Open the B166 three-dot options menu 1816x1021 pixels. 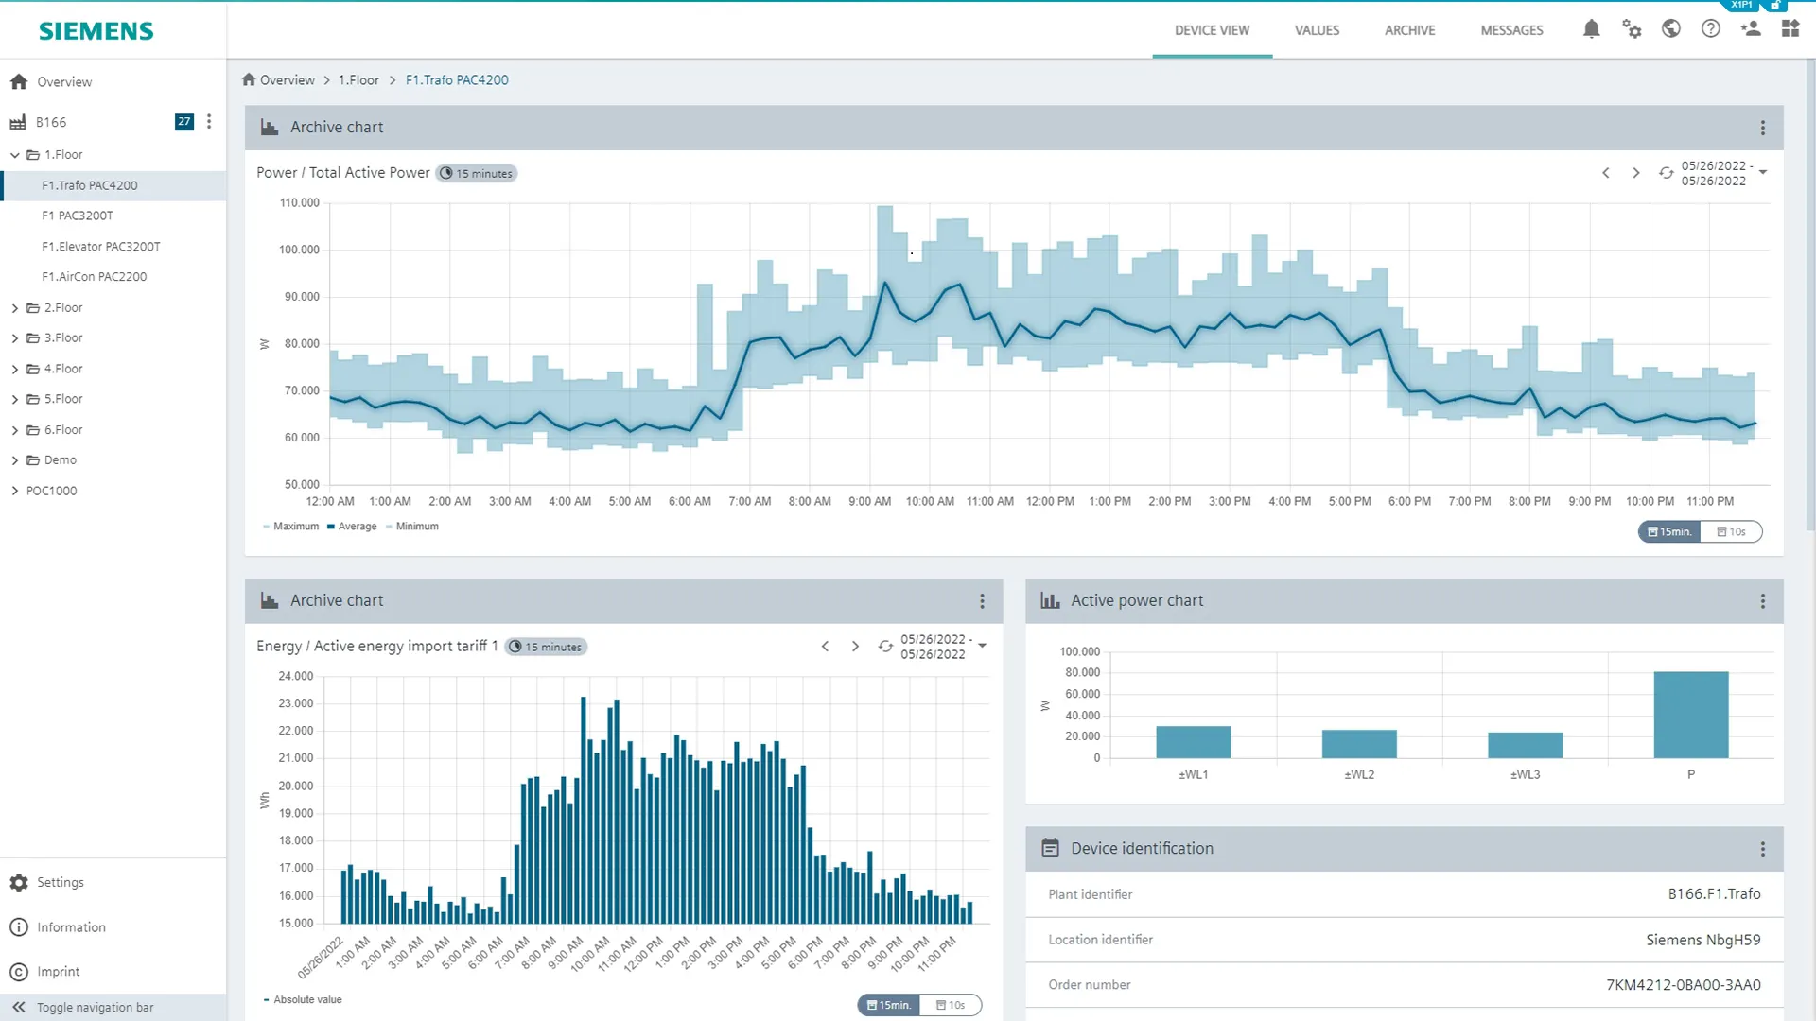coord(209,122)
